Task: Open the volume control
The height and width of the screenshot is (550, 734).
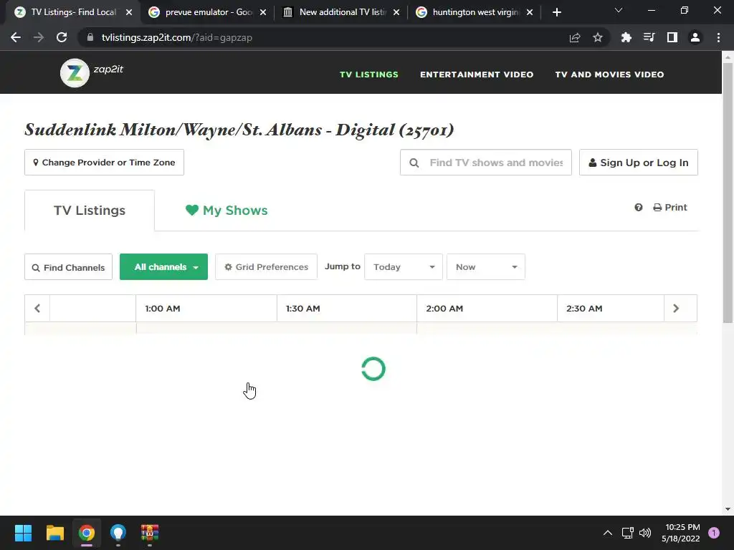Action: point(645,533)
